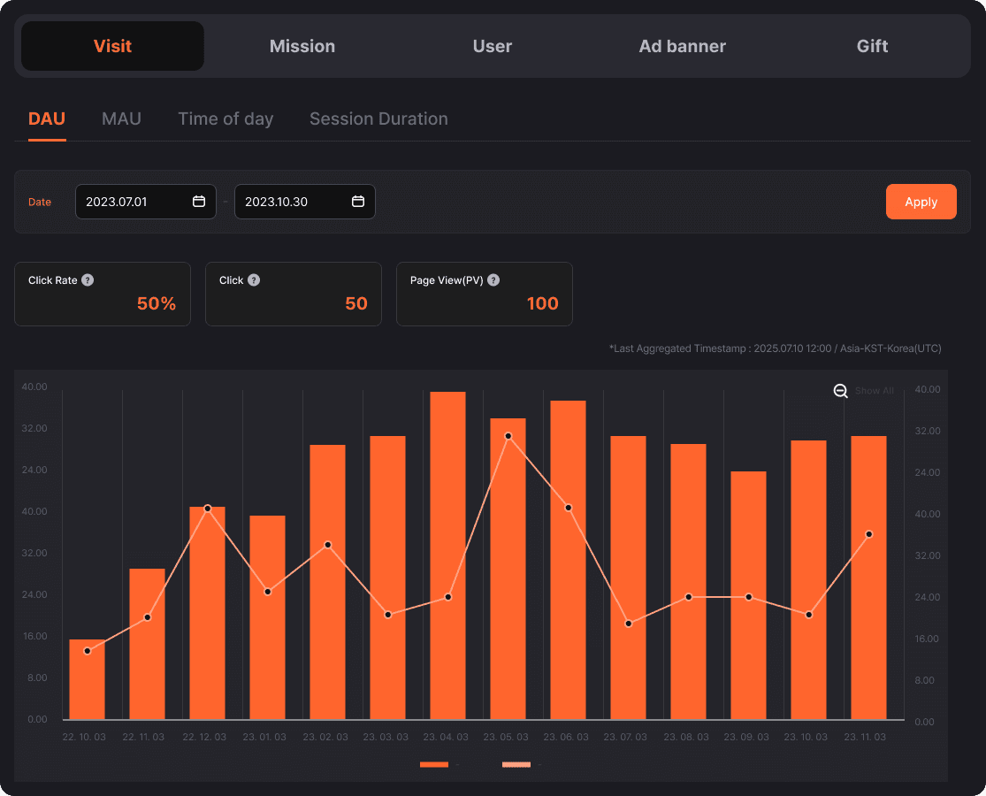Click the Page View 100 card
This screenshot has height=796, width=986.
pyautogui.click(x=485, y=295)
